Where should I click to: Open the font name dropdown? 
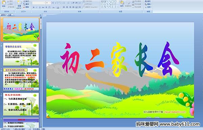[39, 3]
